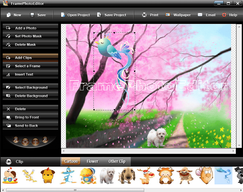243x192 pixels.
Task: Zoom out using the magnifier minus icon
Action: coord(45,140)
